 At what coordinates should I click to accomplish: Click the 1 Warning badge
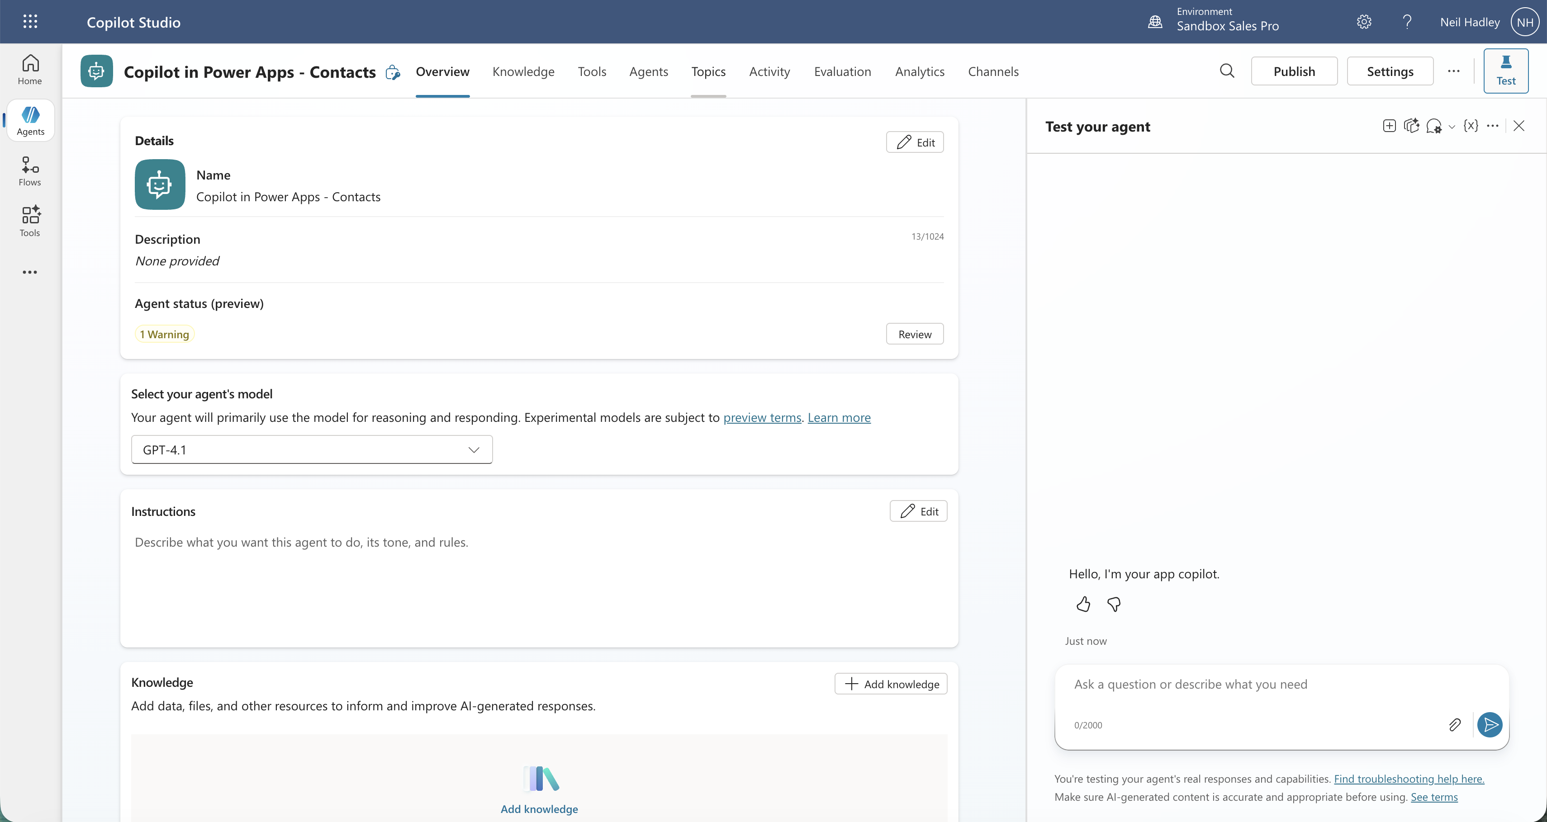point(165,334)
